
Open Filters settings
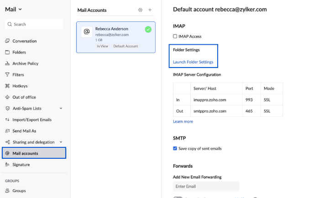(18, 75)
